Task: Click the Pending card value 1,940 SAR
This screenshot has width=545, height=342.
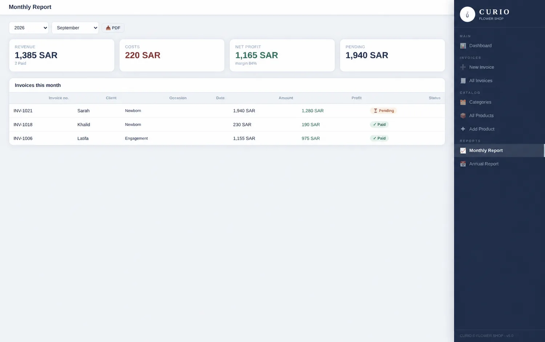Action: [x=367, y=55]
